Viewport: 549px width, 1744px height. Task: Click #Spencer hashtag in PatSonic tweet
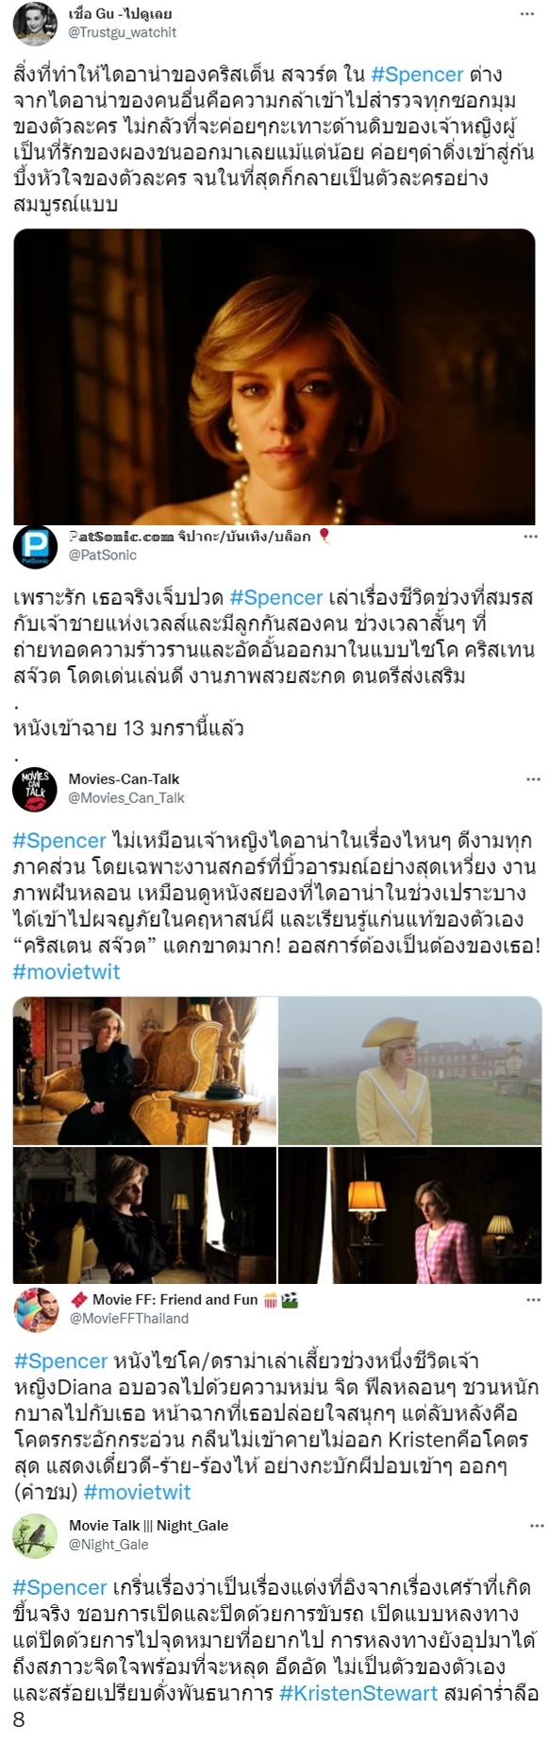(276, 597)
